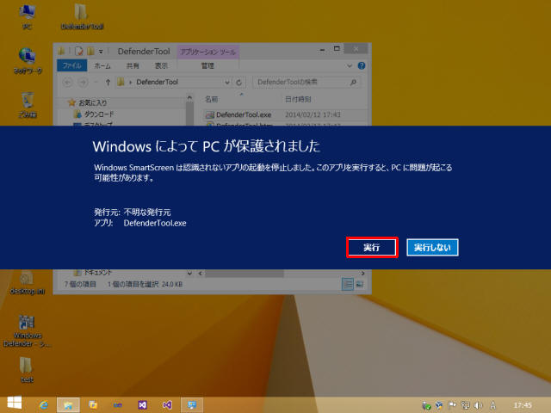Select the DefenderTool desktop folder
Image resolution: width=551 pixels, height=413 pixels.
point(82,16)
